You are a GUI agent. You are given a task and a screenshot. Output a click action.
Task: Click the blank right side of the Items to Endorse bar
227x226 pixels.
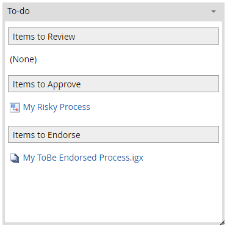(x=150, y=134)
